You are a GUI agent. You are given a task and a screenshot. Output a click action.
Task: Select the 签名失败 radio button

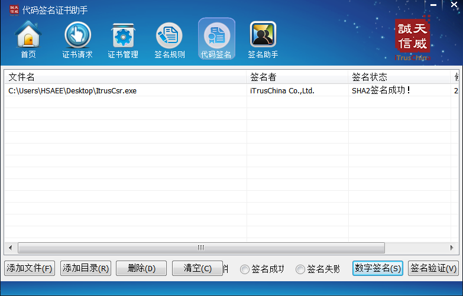pos(318,269)
